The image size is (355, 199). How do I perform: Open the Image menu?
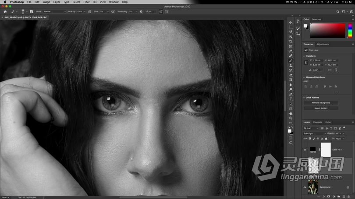pyautogui.click(x=46, y=2)
